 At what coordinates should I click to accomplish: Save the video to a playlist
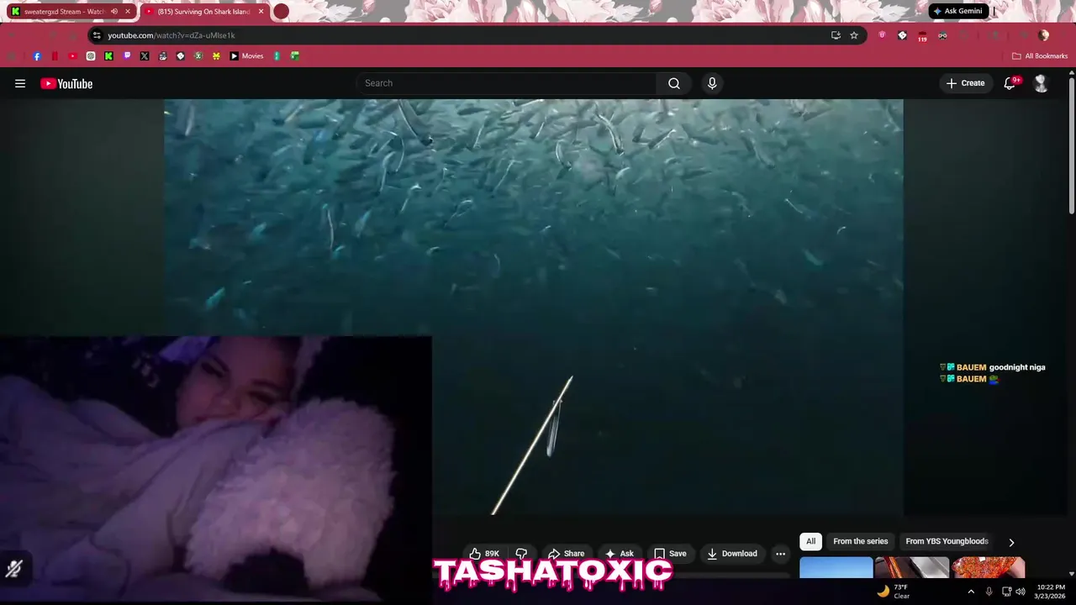(670, 554)
